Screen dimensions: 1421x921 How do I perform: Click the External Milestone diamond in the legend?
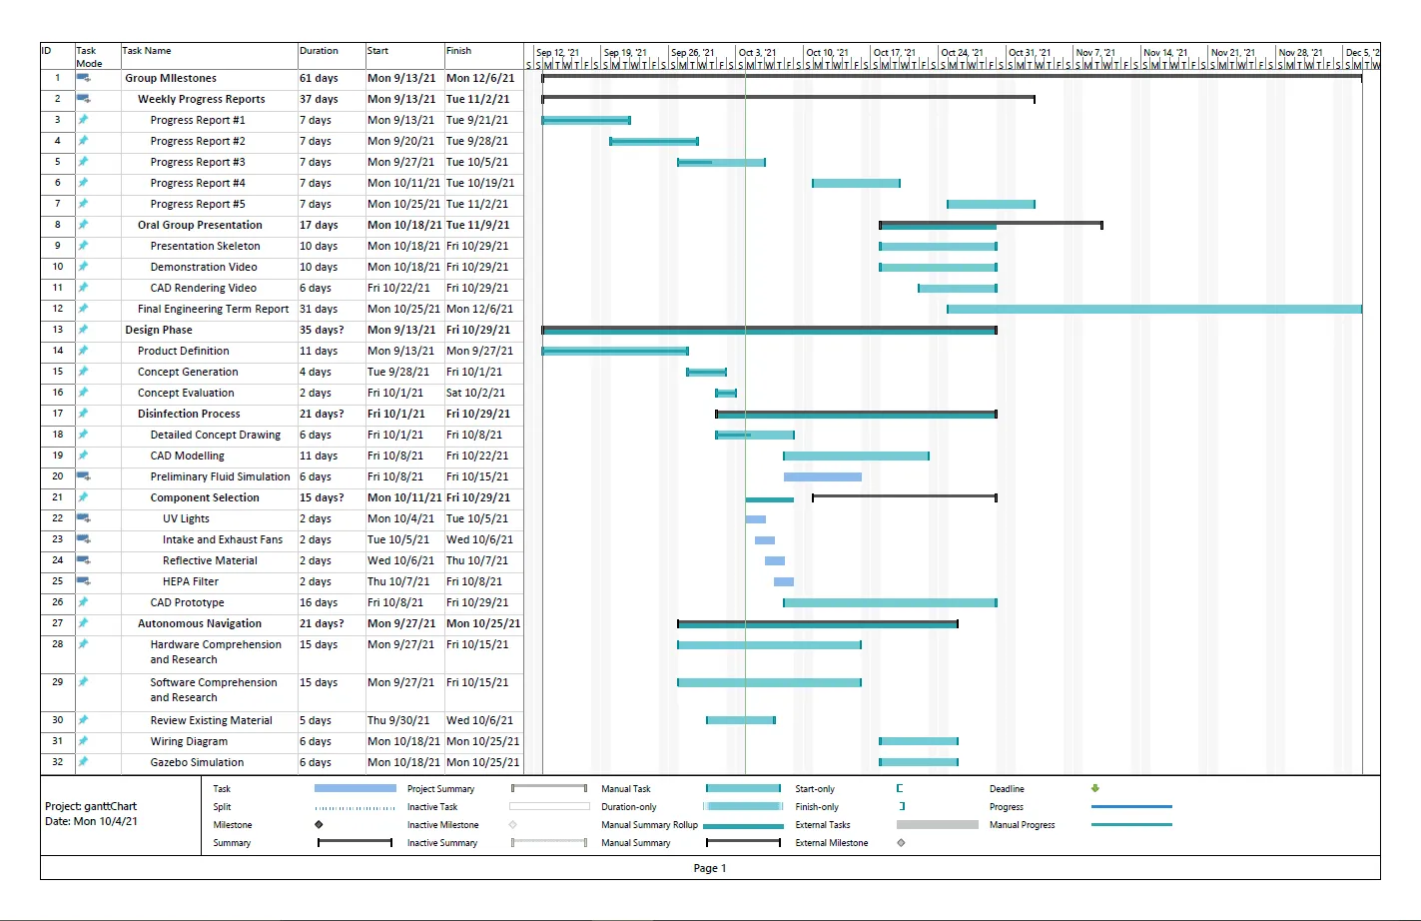click(901, 843)
